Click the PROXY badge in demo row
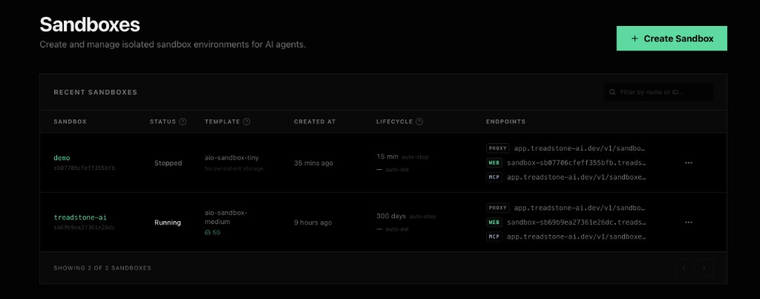The width and height of the screenshot is (760, 299). [x=498, y=148]
